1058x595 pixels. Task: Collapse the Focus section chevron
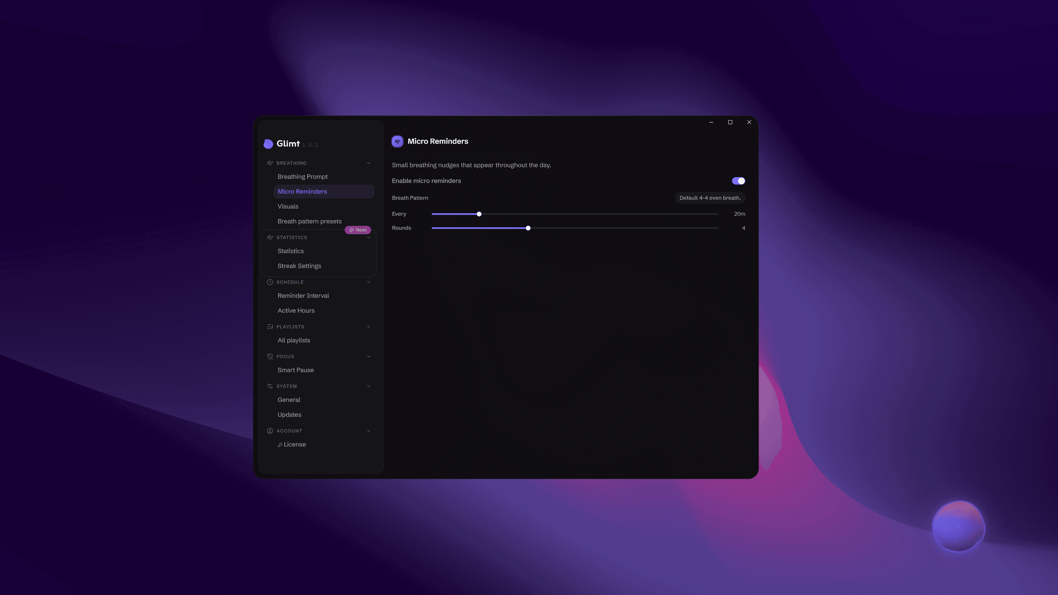[368, 356]
